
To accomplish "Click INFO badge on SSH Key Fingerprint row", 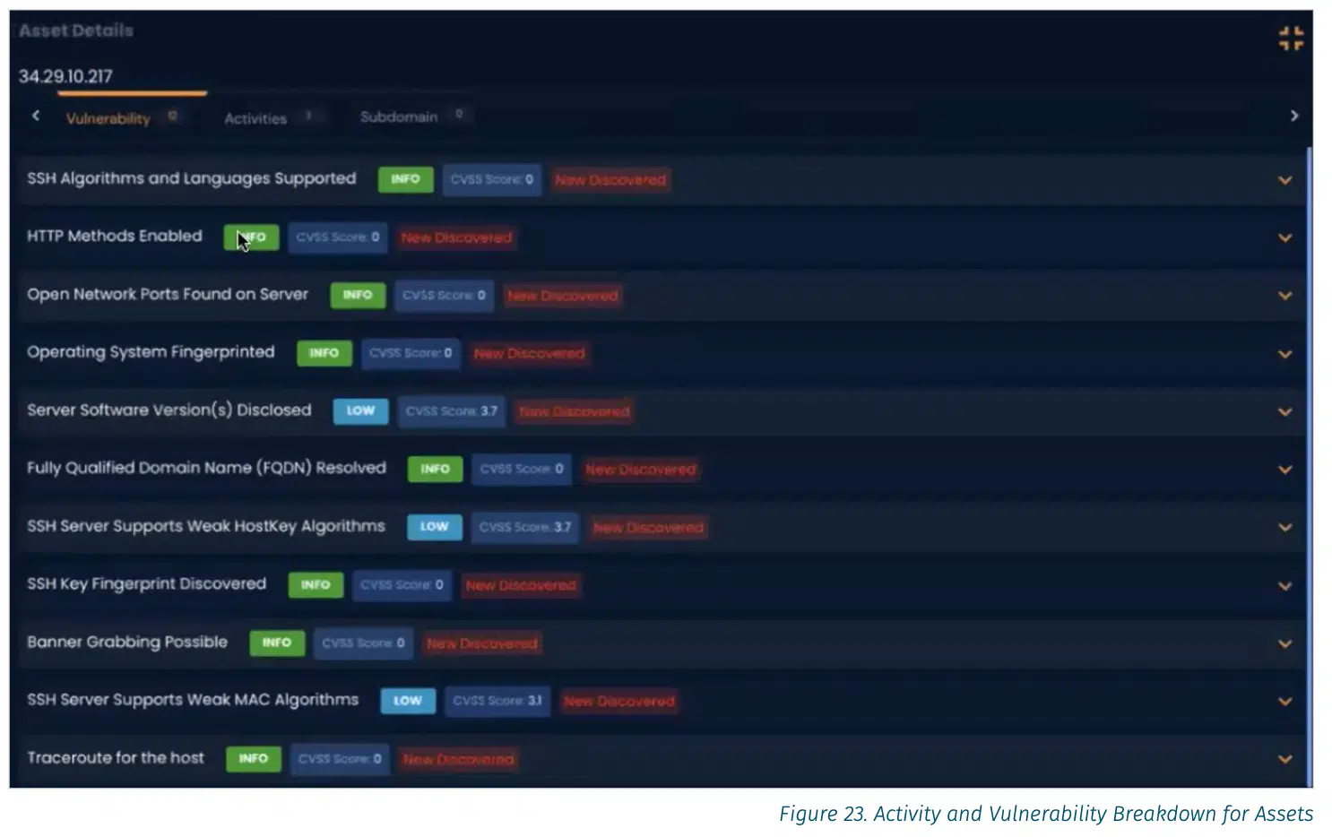I will [316, 584].
